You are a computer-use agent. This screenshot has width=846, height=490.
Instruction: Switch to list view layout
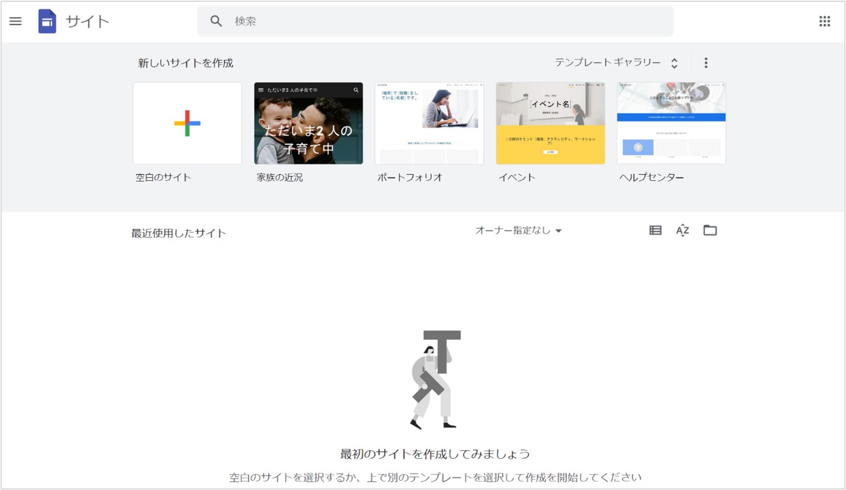click(x=655, y=230)
